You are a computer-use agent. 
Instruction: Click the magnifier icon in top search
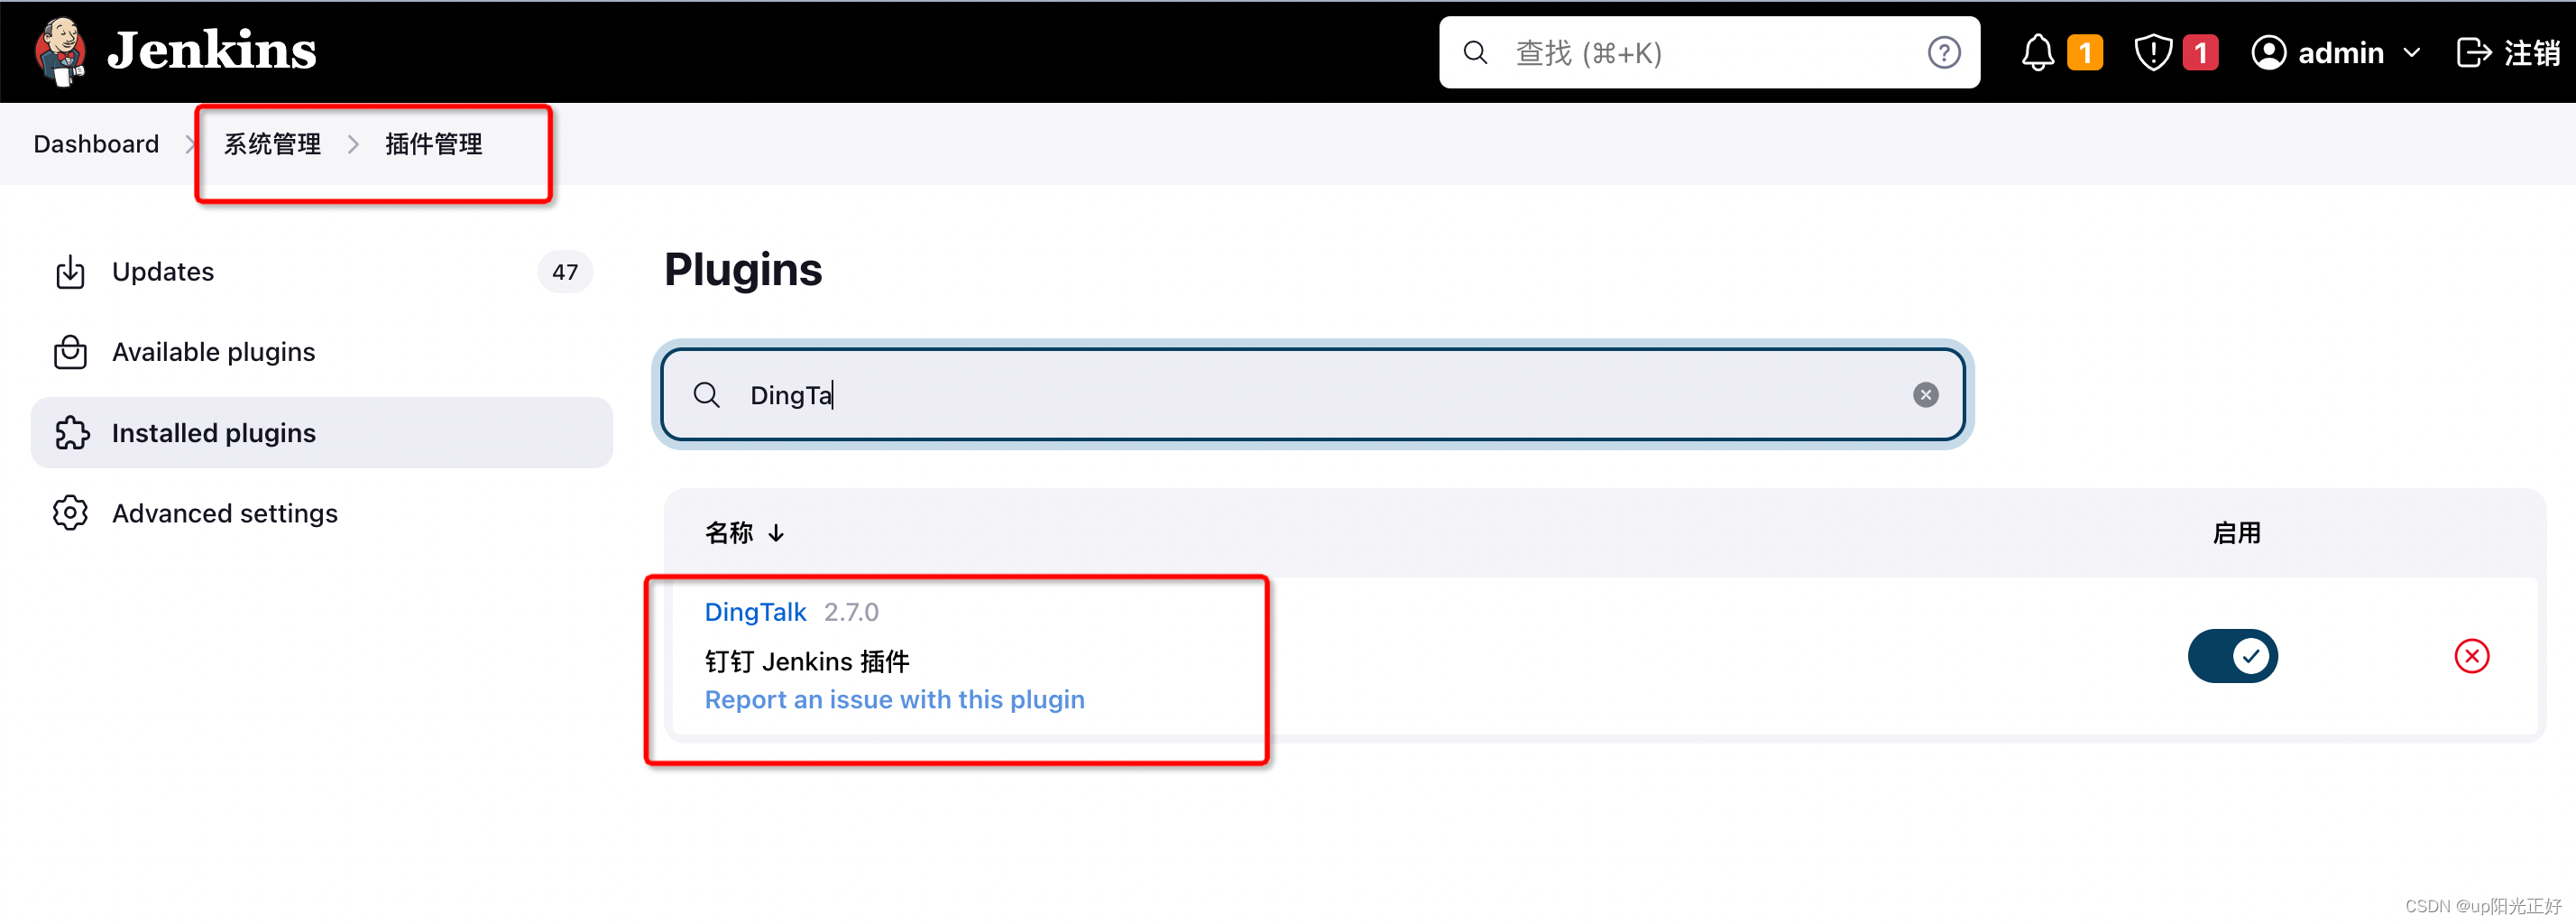coord(1475,52)
